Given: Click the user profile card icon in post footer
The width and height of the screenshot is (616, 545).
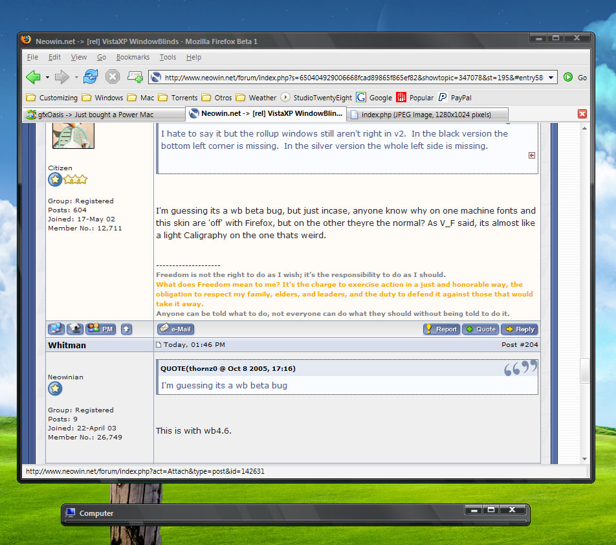Looking at the screenshot, I should 56,329.
